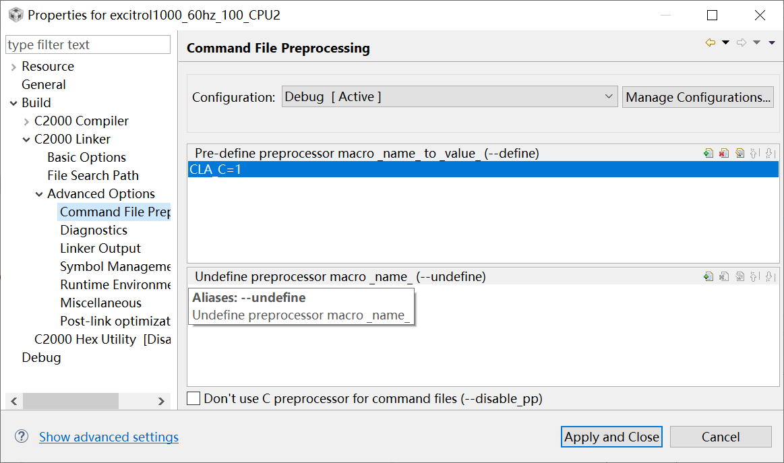Image resolution: width=784 pixels, height=463 pixels.
Task: Open Show advanced settings link
Action: click(x=109, y=437)
